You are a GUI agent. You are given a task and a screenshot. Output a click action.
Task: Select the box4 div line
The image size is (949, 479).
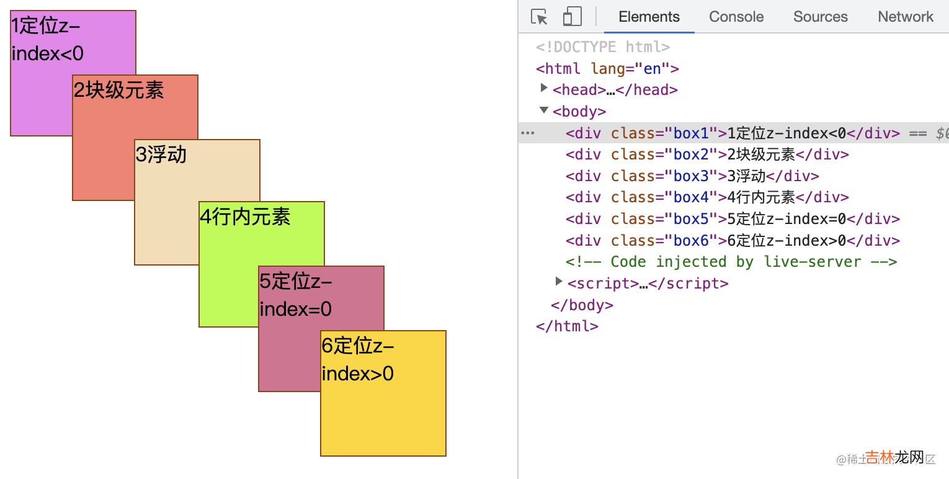point(706,197)
